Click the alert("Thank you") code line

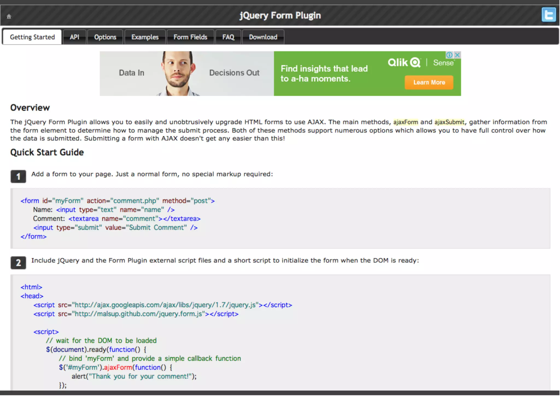click(x=134, y=377)
